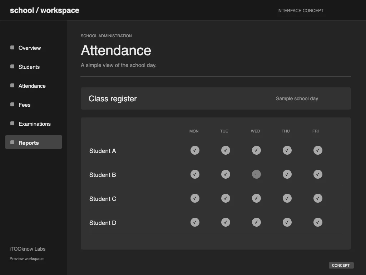Click the Preview workspace text
The width and height of the screenshot is (366, 275).
point(26,259)
